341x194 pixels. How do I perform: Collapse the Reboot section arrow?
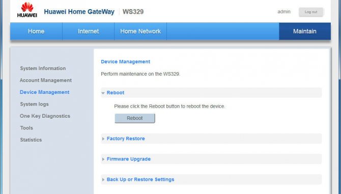pos(103,93)
